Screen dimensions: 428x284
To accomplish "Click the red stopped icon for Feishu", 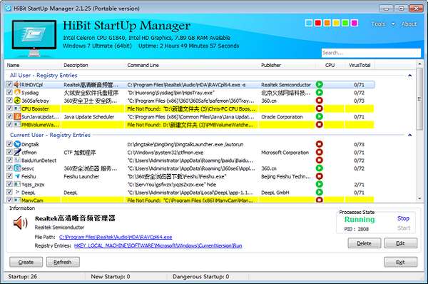I will pyautogui.click(x=319, y=176).
